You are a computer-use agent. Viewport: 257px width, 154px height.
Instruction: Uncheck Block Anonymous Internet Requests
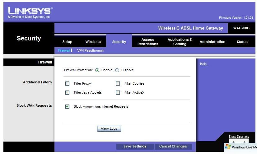(x=68, y=106)
